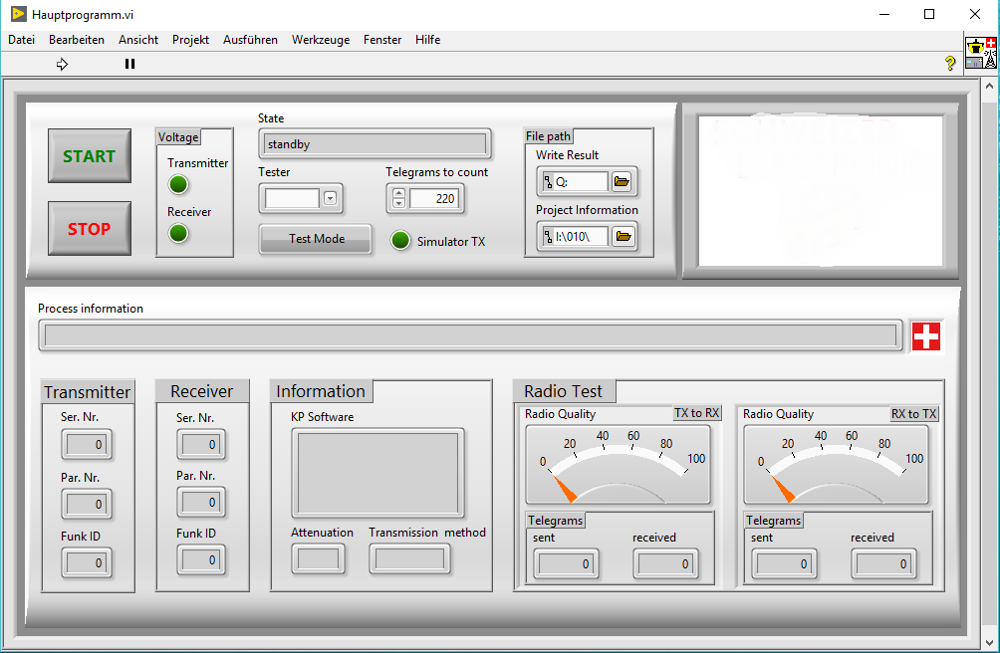Click the VI icon in top-right corner

pos(981,52)
